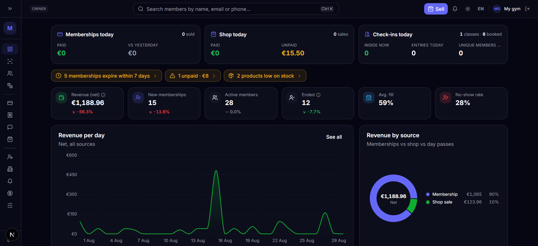Switch language via EN button
The image size is (538, 246).
pyautogui.click(x=481, y=9)
